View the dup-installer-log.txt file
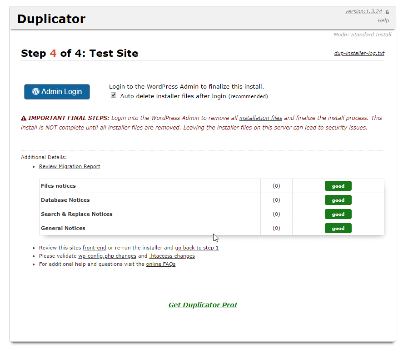 pyautogui.click(x=359, y=53)
